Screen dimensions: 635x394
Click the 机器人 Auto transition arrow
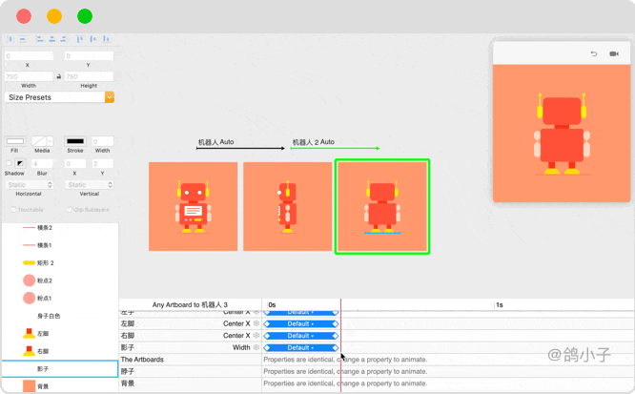(240, 149)
